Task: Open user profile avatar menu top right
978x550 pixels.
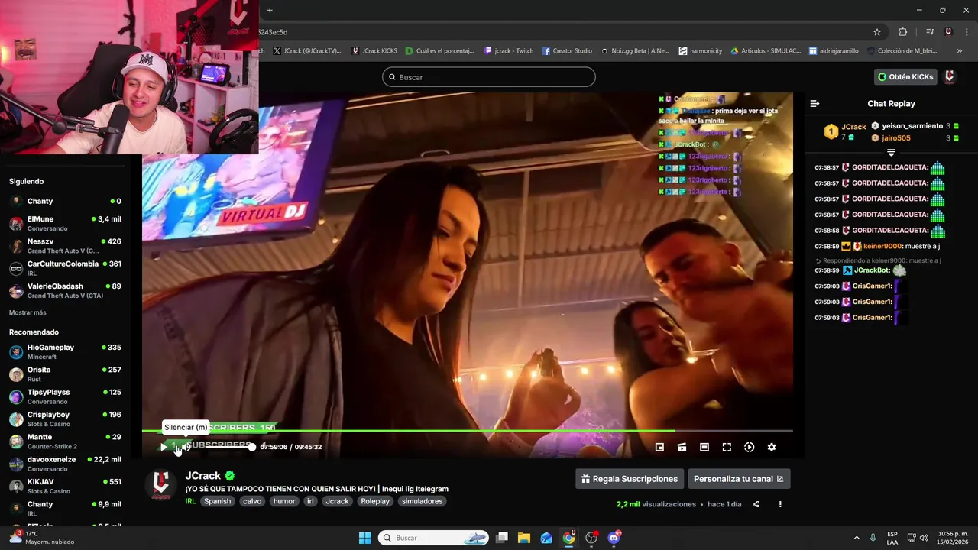Action: pyautogui.click(x=950, y=76)
